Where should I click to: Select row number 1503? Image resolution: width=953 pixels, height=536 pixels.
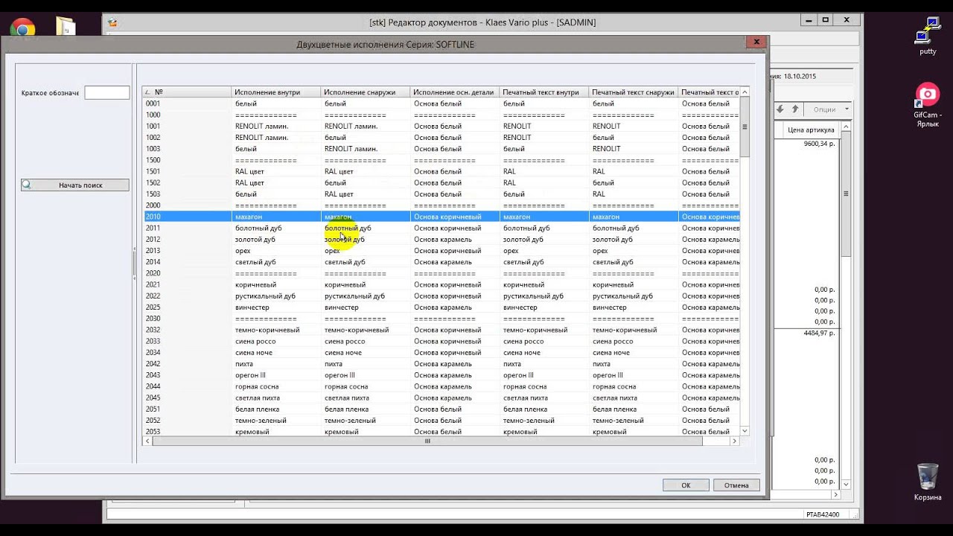pyautogui.click(x=442, y=194)
